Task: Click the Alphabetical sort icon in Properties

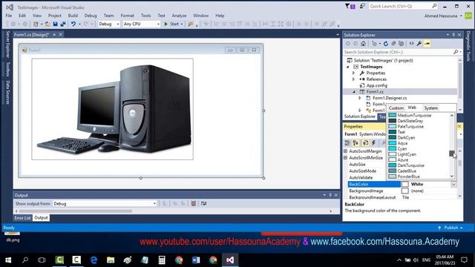Action: 356,143
